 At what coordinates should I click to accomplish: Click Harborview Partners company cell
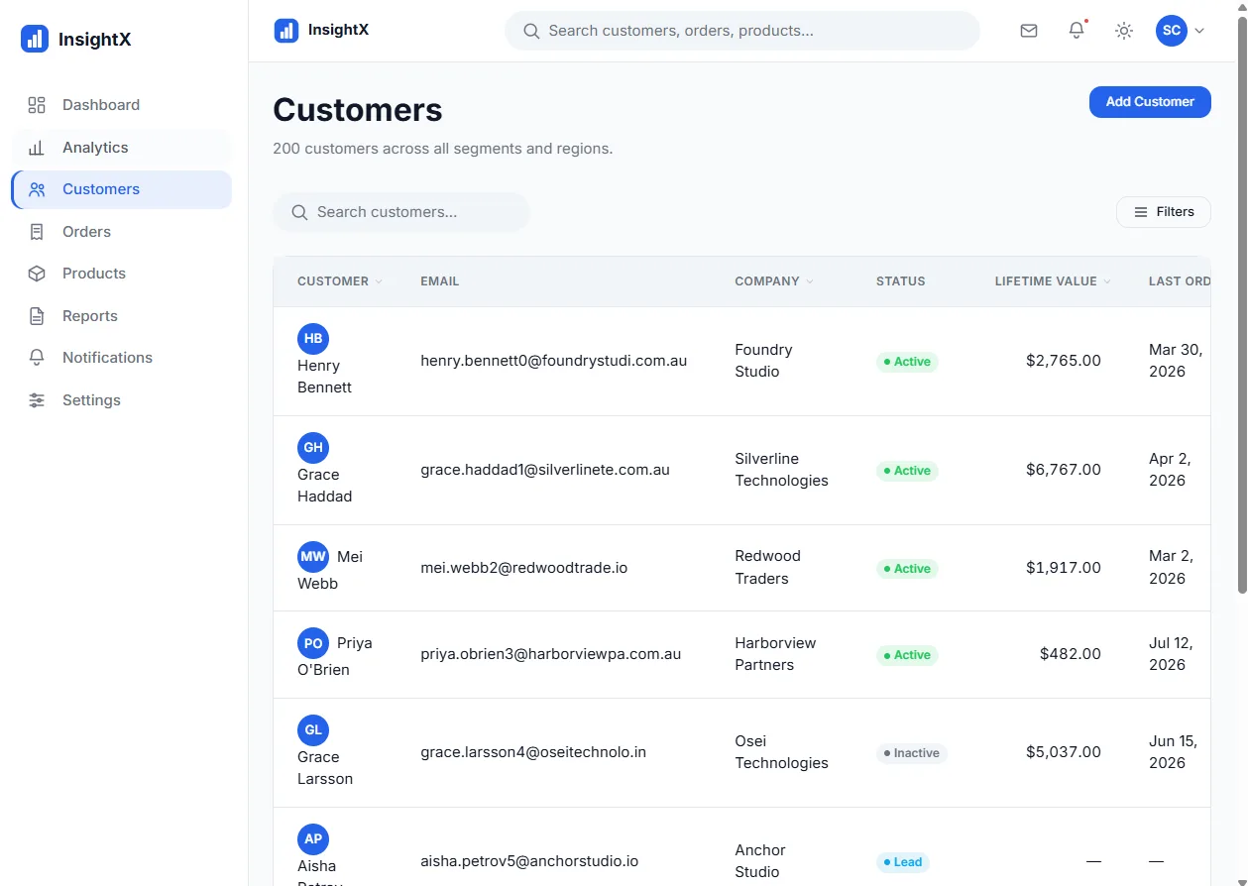click(x=775, y=654)
